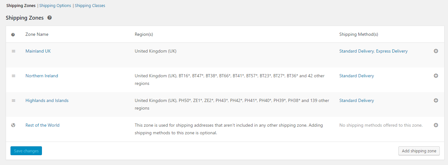Viewport: 448px width, 165px height.
Task: Add shipping method to Mainland UK zone
Action: (436, 51)
